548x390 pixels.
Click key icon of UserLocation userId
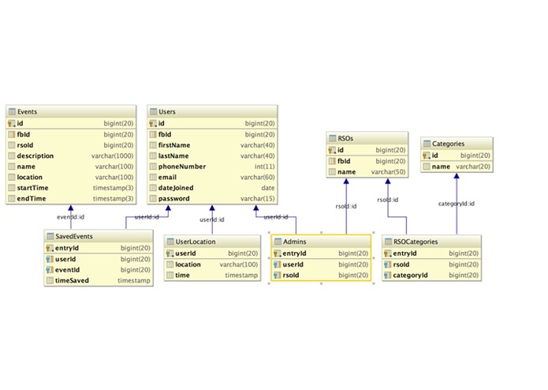(x=170, y=253)
